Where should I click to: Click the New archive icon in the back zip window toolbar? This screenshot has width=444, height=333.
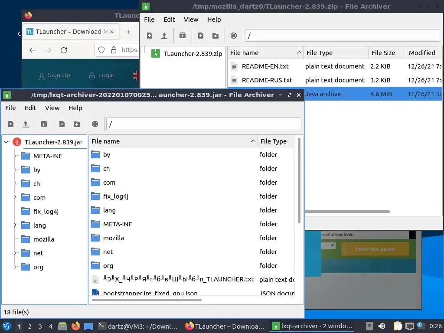[x=150, y=36]
